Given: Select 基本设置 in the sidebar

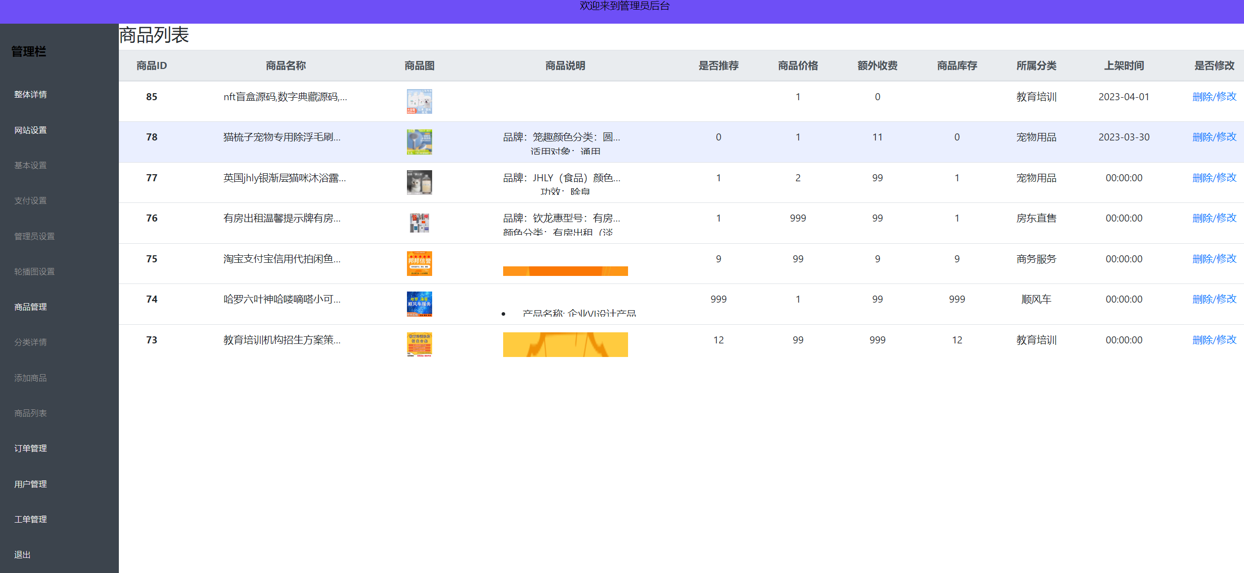Looking at the screenshot, I should [x=30, y=165].
